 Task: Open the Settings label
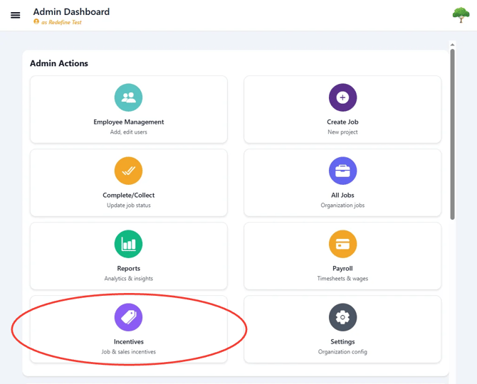coord(342,341)
